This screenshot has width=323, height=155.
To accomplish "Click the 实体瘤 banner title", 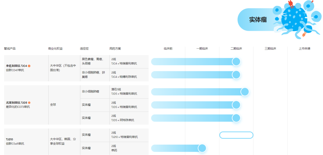I will pos(258,19).
